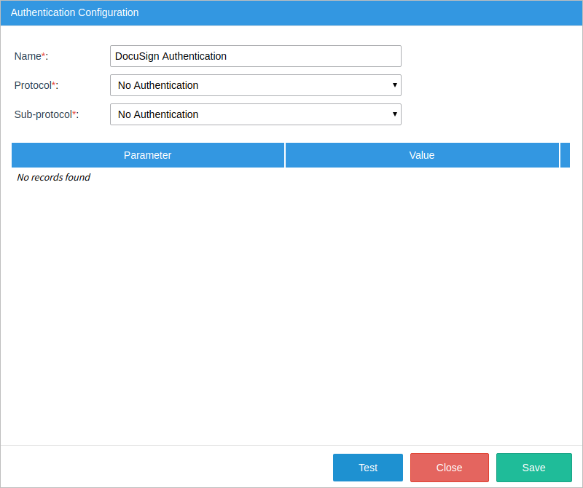This screenshot has width=583, height=488.
Task: Click the red asterisk beside Protocol
Action: tap(54, 84)
